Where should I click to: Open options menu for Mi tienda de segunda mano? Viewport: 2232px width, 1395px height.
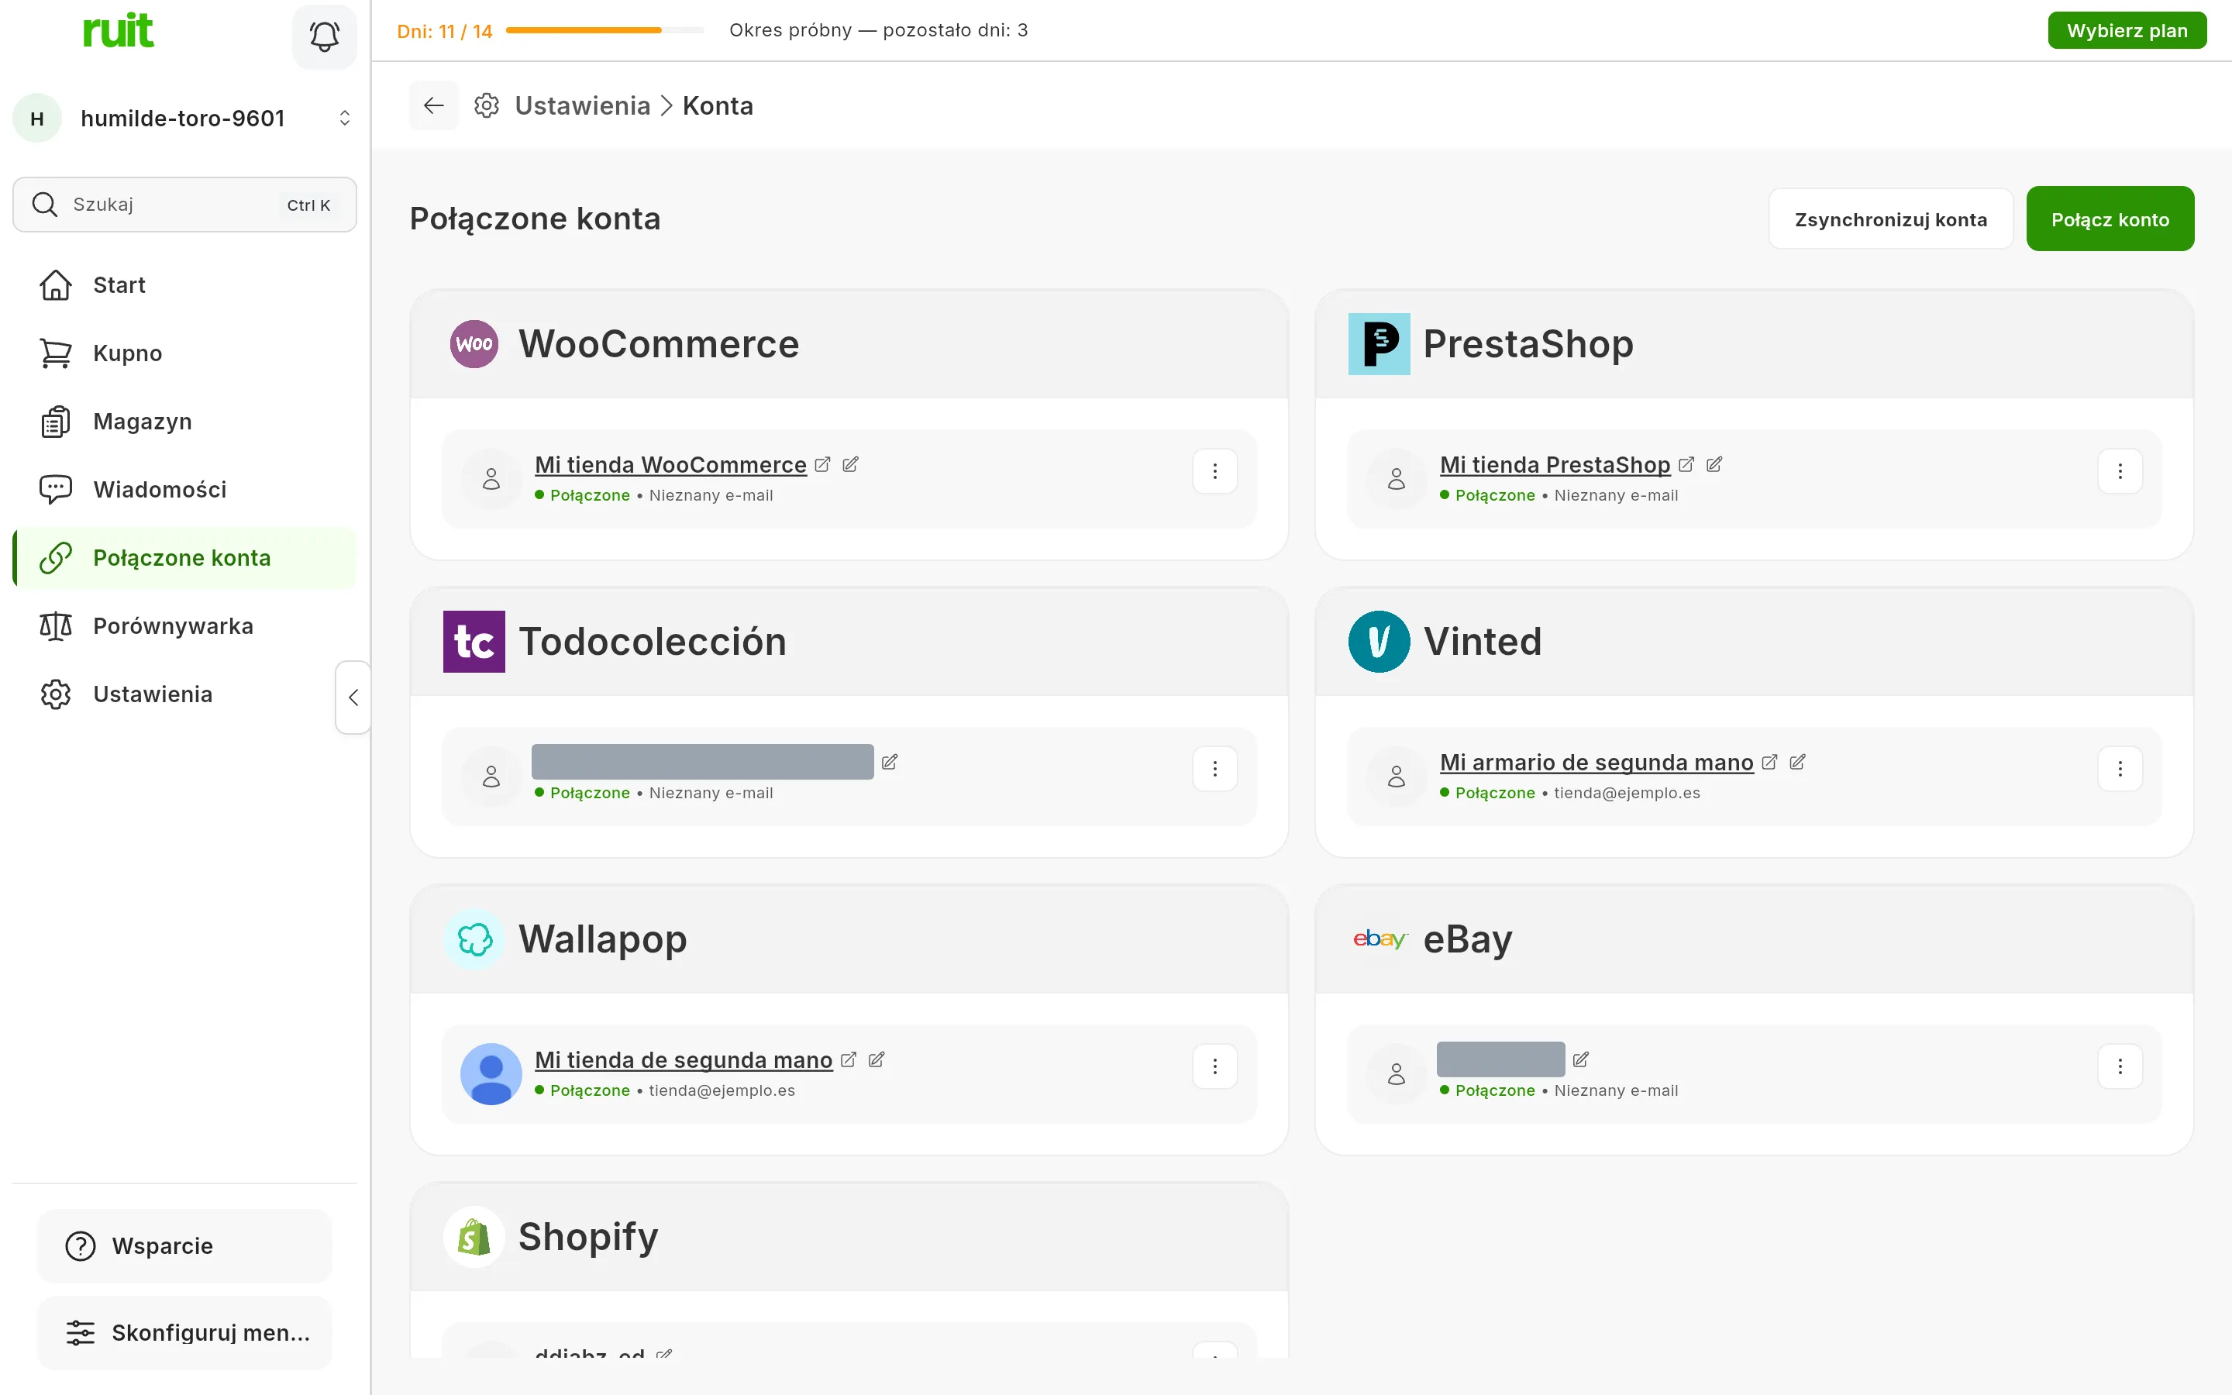(1214, 1066)
